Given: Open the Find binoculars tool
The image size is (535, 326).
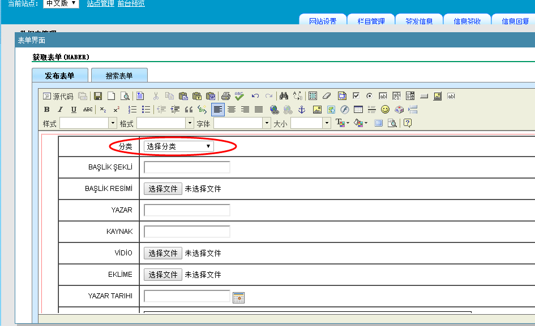Looking at the screenshot, I should [284, 96].
